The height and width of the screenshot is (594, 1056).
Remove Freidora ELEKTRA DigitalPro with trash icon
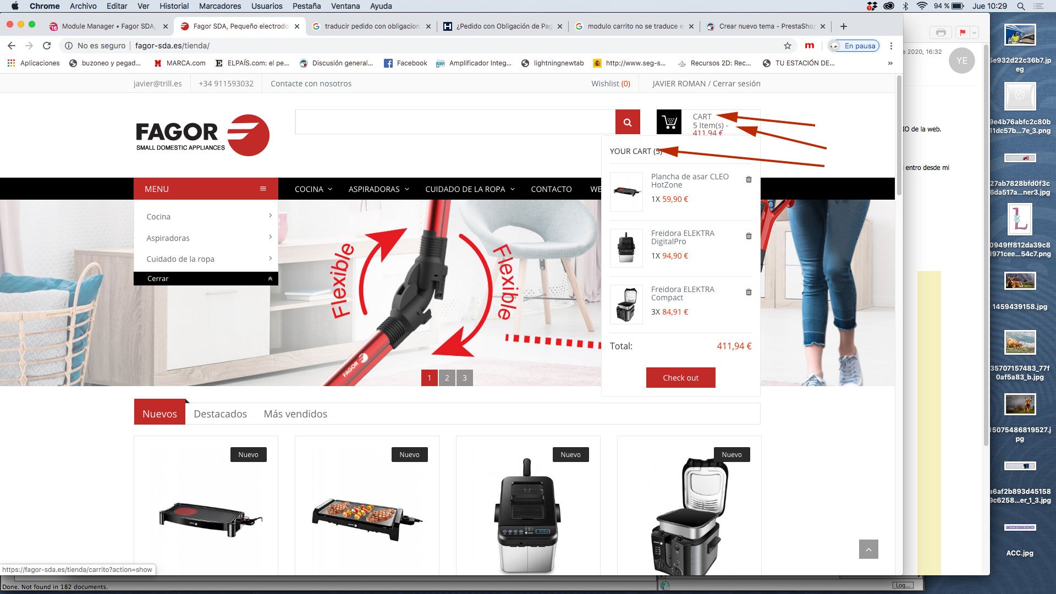(x=749, y=236)
